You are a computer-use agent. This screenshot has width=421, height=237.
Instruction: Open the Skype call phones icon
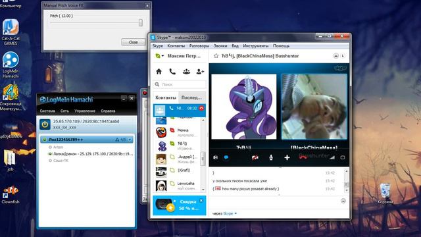[172, 72]
